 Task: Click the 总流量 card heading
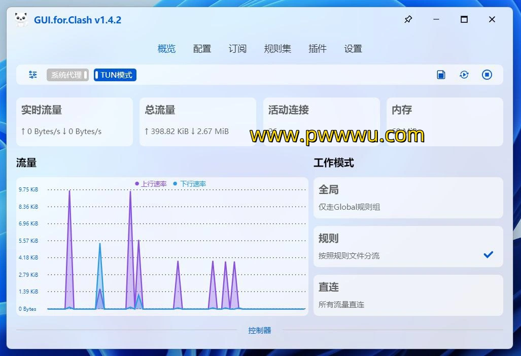[160, 110]
